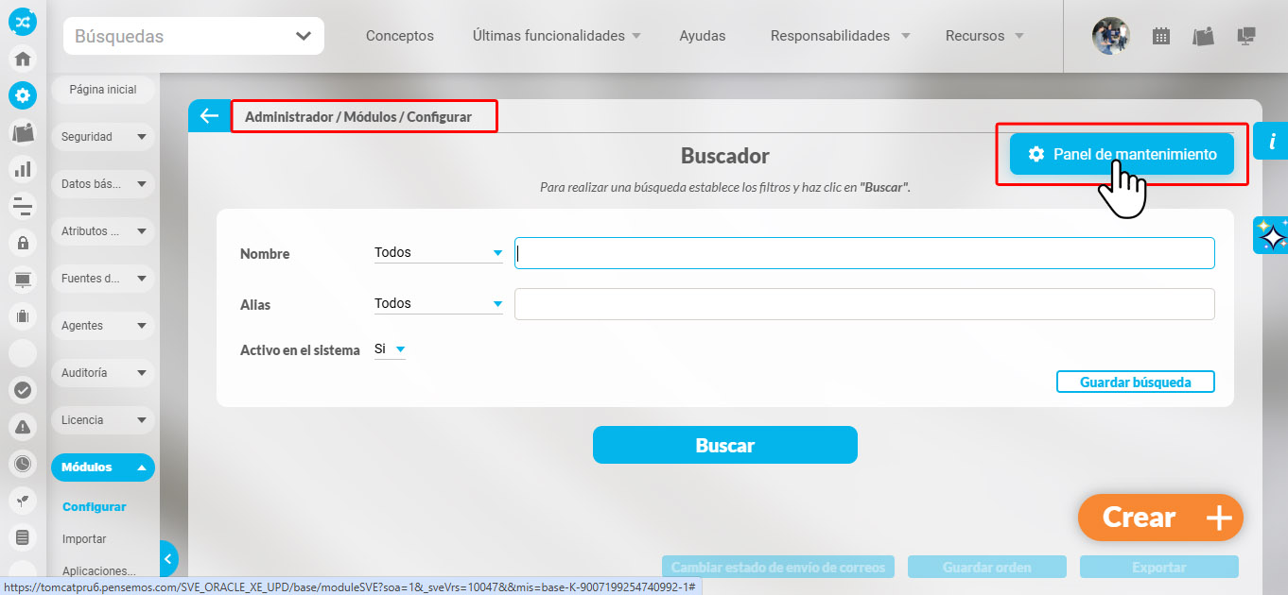This screenshot has height=595, width=1288.
Task: Open the Últimas funcionalidades menu
Action: [556, 36]
